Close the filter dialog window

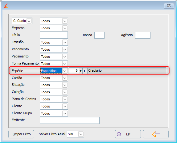(169, 6)
